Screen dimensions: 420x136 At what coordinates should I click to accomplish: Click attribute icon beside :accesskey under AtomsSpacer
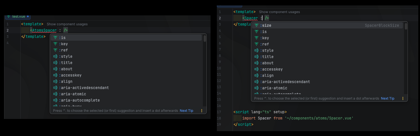[x=55, y=75]
